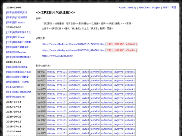This screenshot has width=182, height=136.
Task: Open the avbook1 link in row ipz-008
Action: [130, 102]
